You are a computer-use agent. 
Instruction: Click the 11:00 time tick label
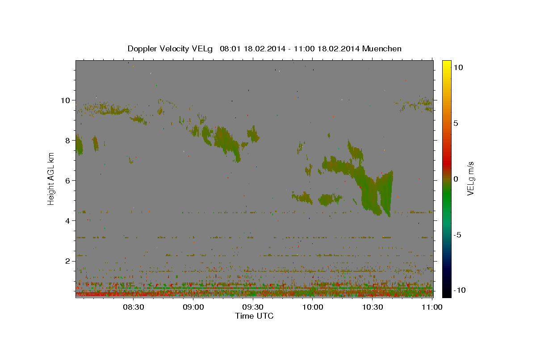click(431, 307)
